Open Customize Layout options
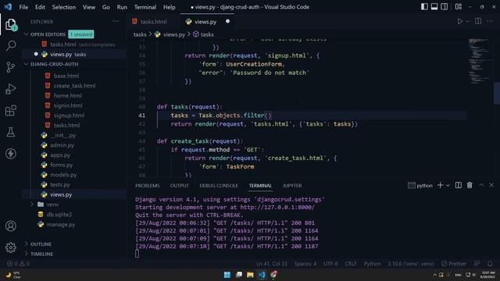Image resolution: width=500 pixels, height=281 pixels. tap(459, 7)
